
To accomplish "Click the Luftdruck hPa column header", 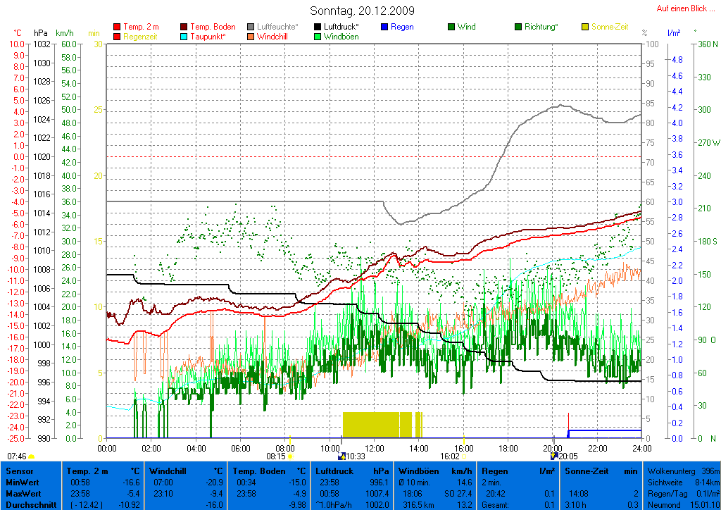I will coord(350,471).
